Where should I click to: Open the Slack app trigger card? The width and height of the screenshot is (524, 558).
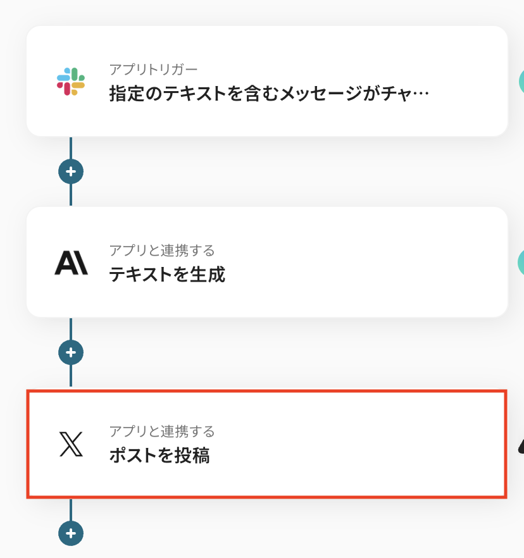[316, 117]
